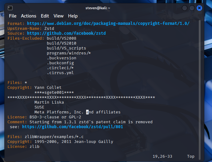Follow the zstd pull/801 GitHub link
The width and height of the screenshot is (212, 162).
[73, 127]
